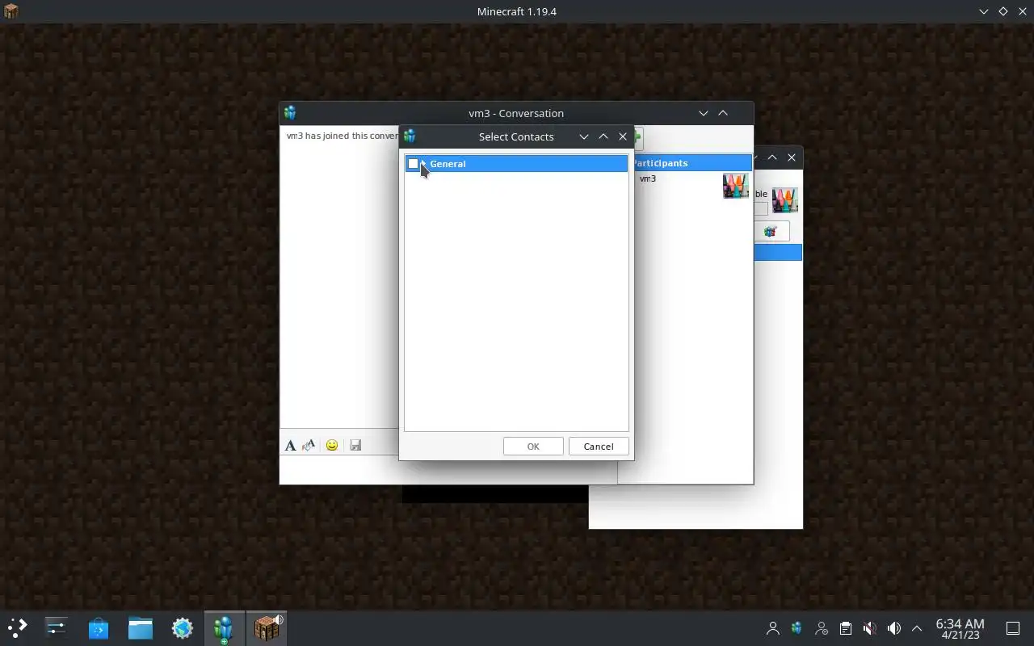Open the sliders settings icon on taskbar
Screen dimensions: 1034x646
[57, 627]
